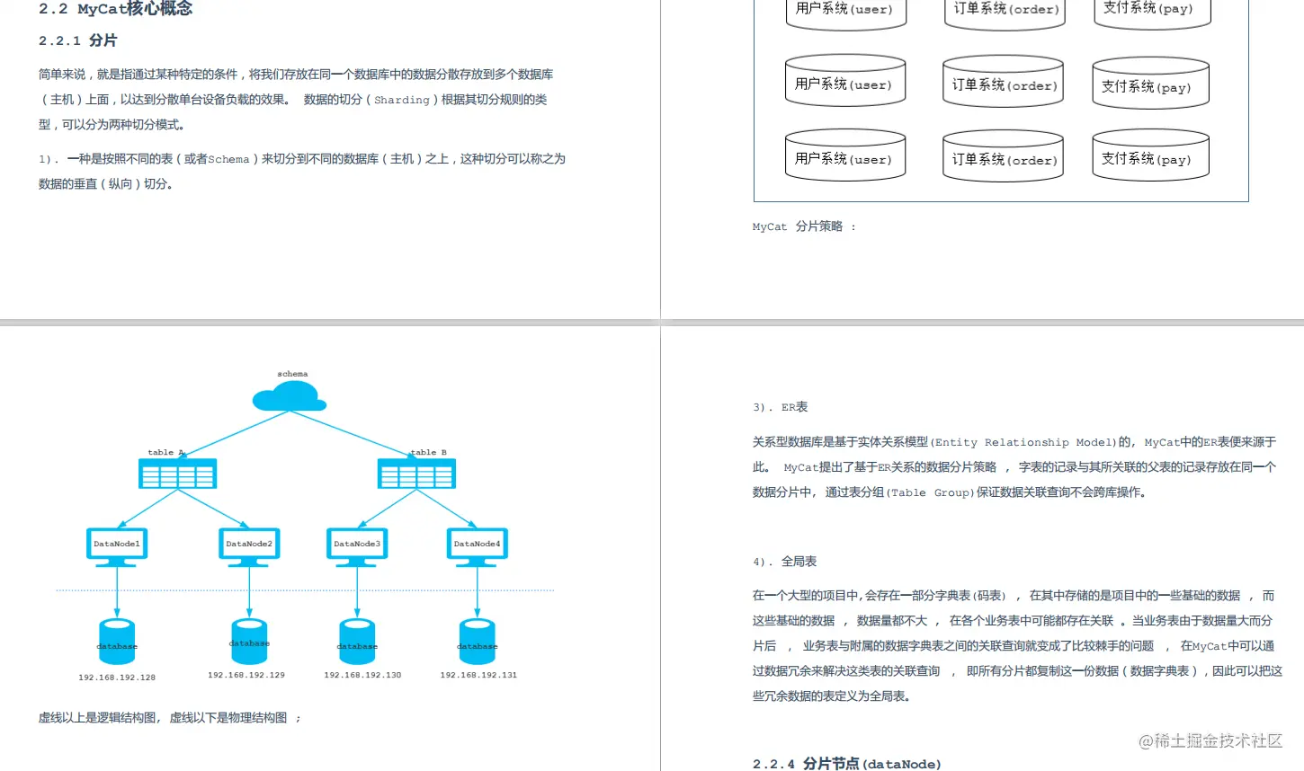The height and width of the screenshot is (771, 1304).
Task: Select the DataNode3 monitor icon
Action: (357, 543)
